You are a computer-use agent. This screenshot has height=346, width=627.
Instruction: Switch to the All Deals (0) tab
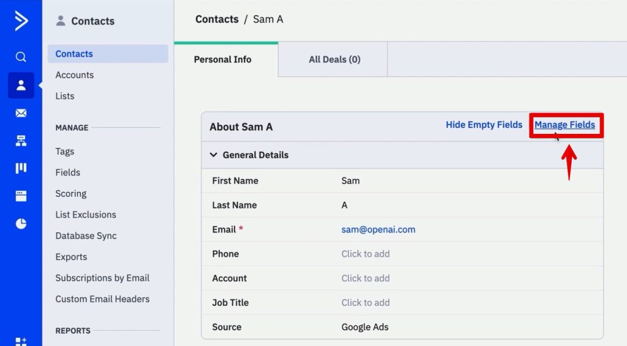(334, 59)
